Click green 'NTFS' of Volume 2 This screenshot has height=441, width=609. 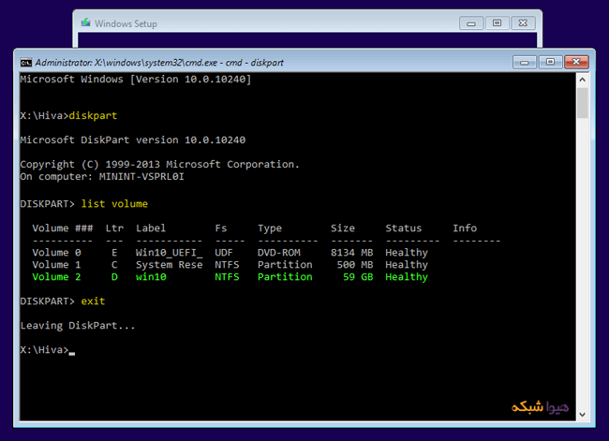[227, 277]
